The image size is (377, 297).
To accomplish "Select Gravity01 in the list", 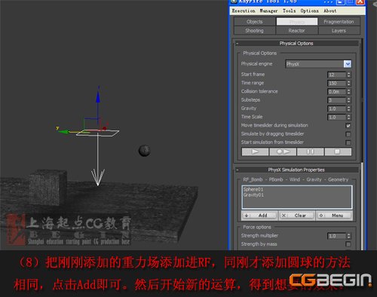I will click(x=253, y=195).
